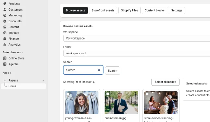The height and width of the screenshot is (122, 210).
Task: Open the Content section
Action: click(x=13, y=27)
